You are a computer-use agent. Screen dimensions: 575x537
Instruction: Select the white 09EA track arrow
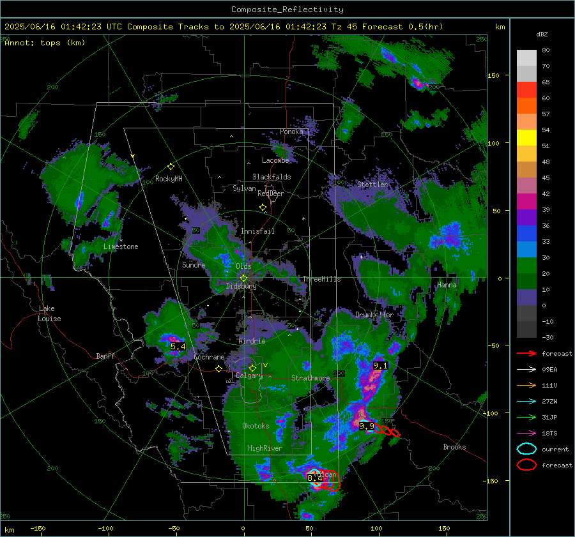point(526,370)
